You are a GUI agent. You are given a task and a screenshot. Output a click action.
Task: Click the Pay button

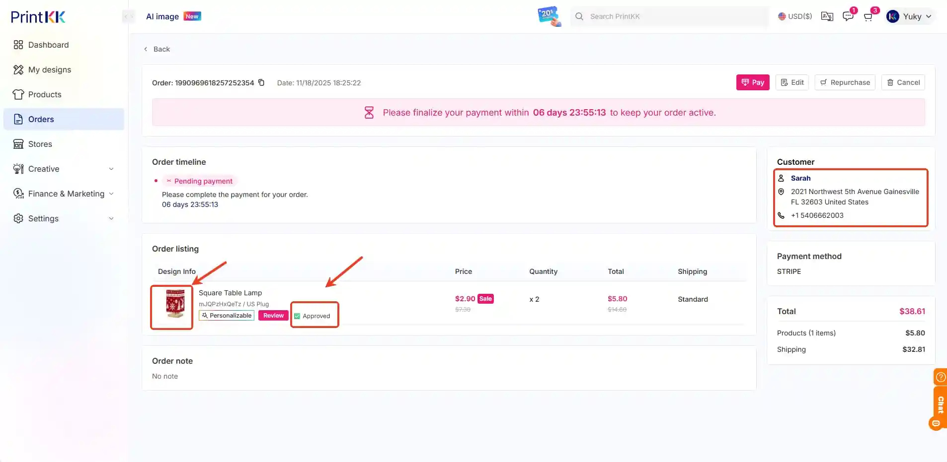point(753,82)
